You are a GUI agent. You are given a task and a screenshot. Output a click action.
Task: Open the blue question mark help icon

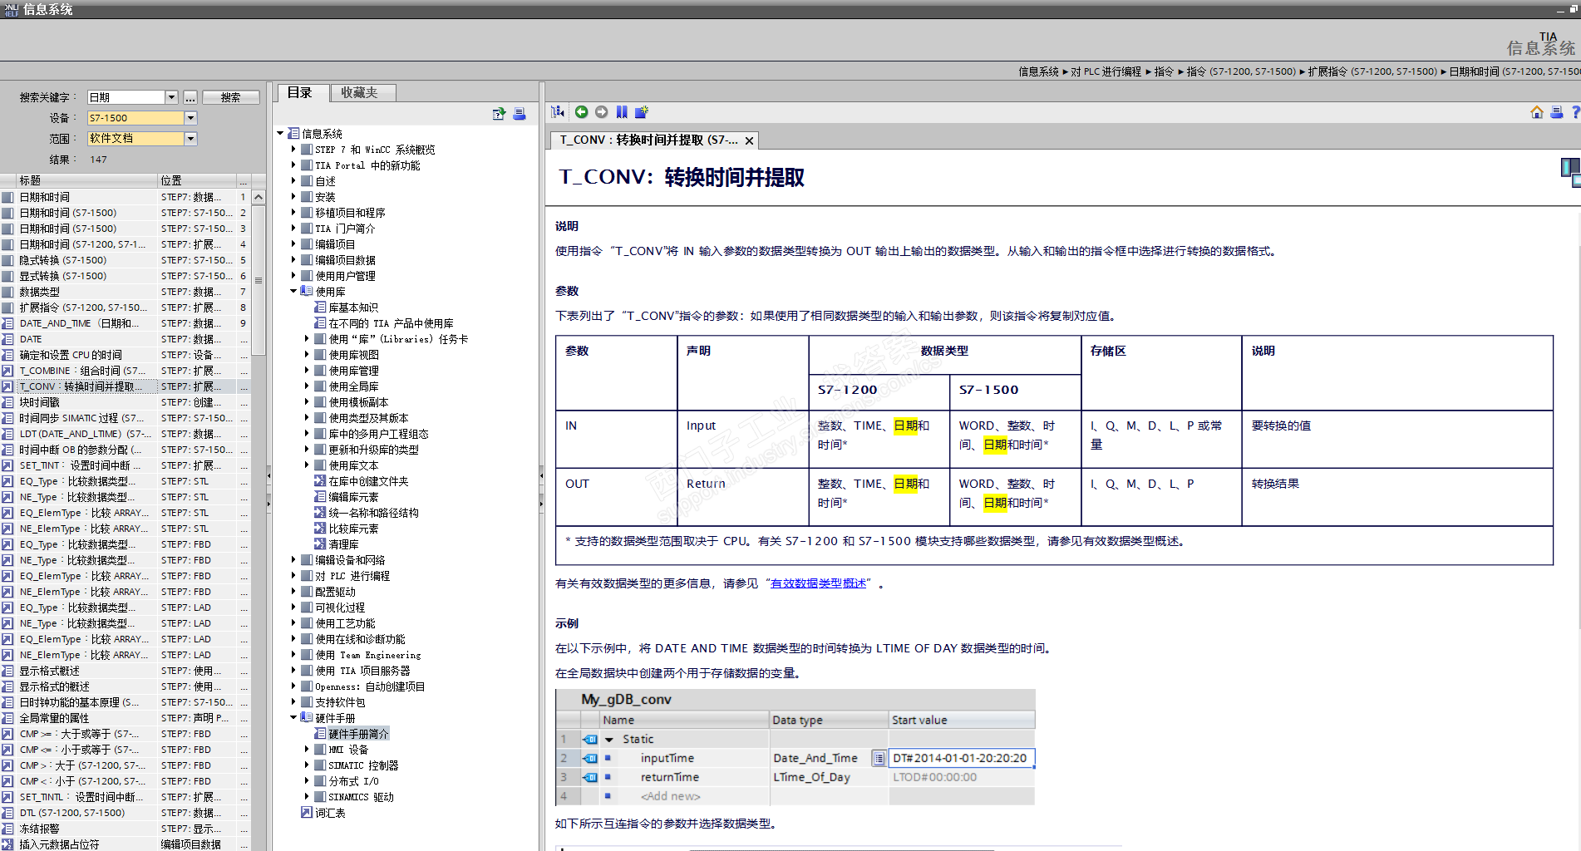[x=1575, y=112]
